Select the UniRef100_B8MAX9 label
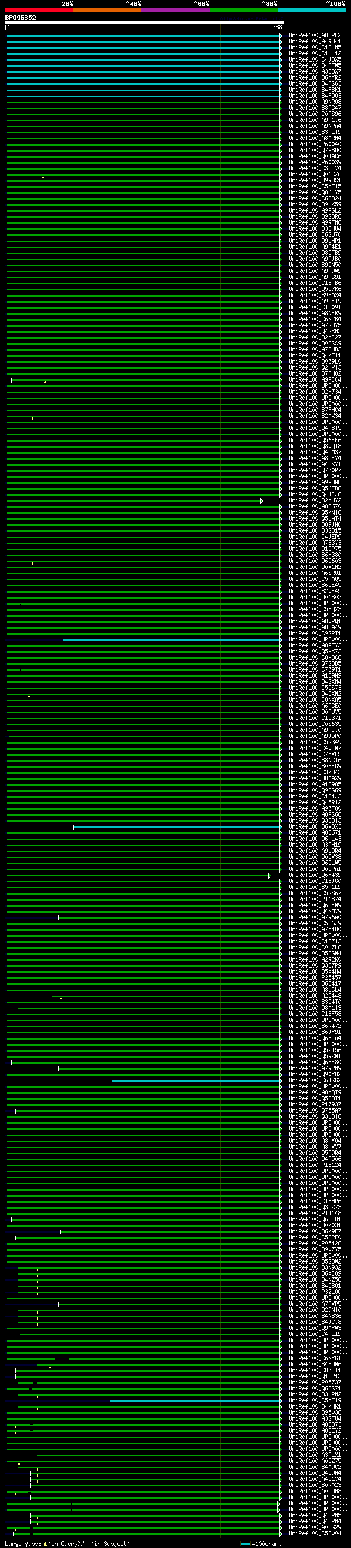 coord(314,778)
